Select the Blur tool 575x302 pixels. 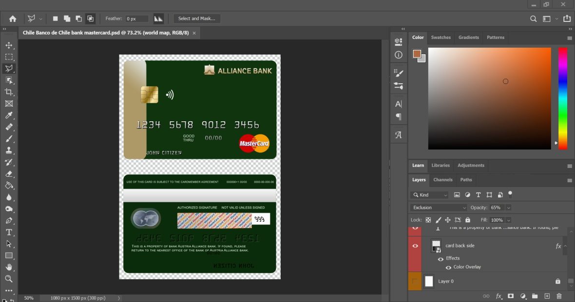tap(9, 197)
